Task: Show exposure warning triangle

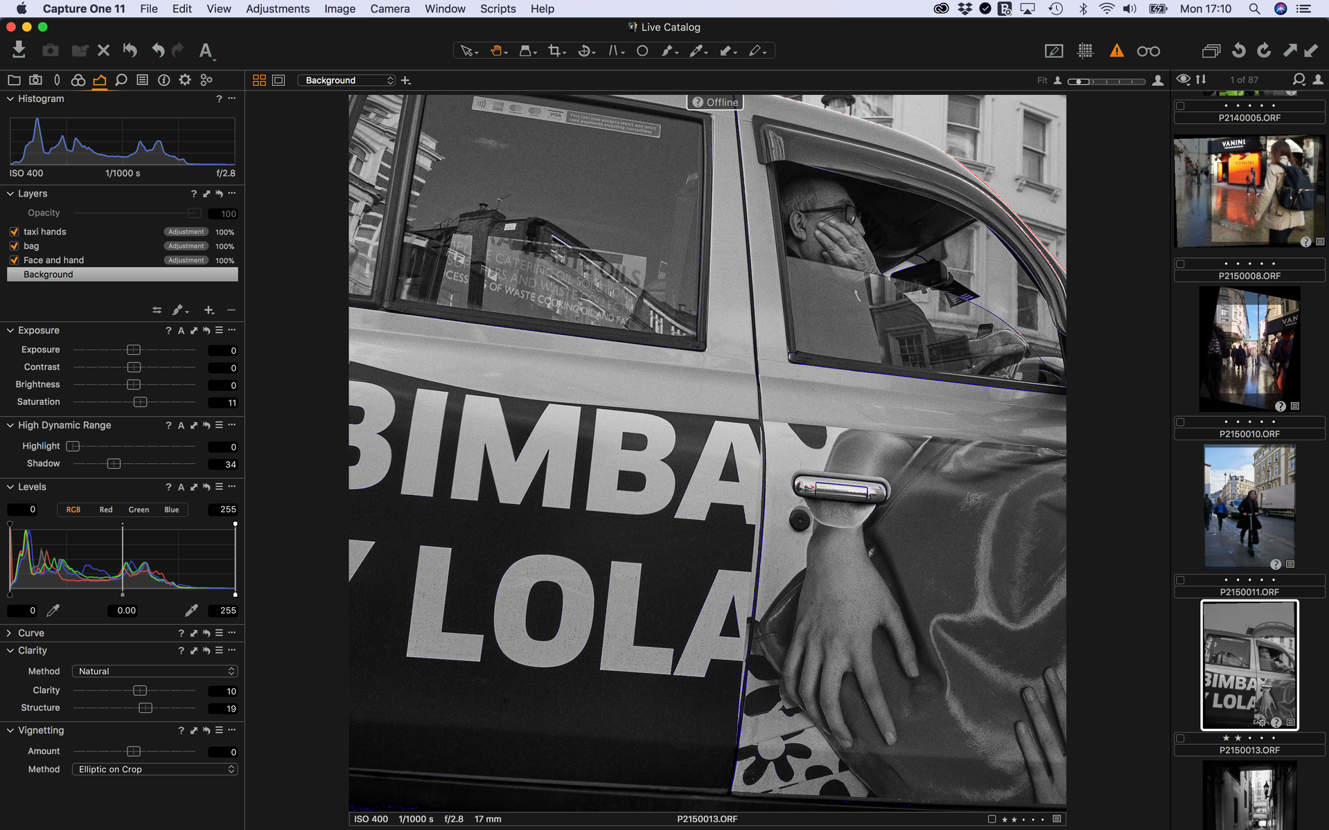Action: point(1116,51)
